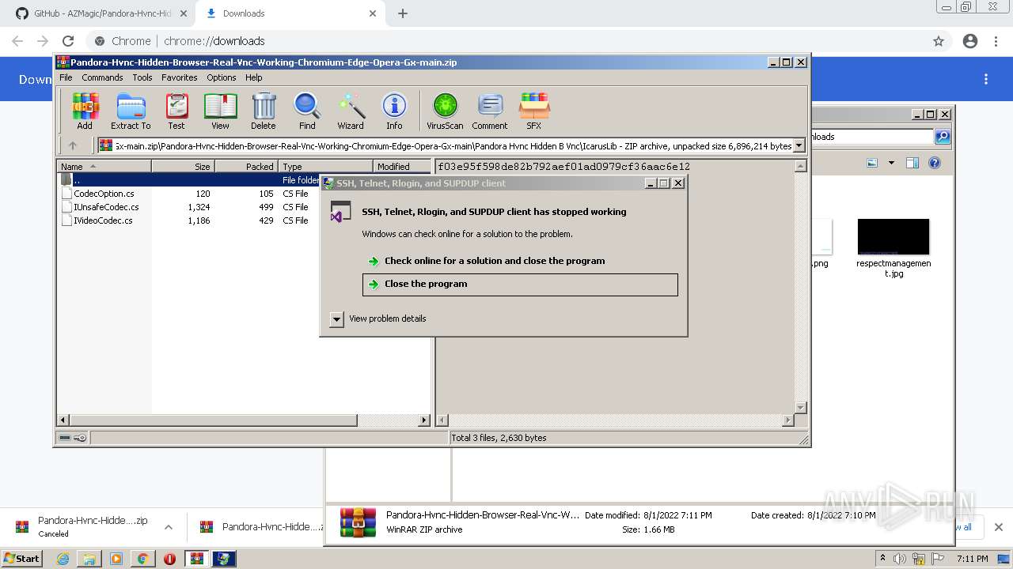Open a new Chrome tab
The height and width of the screenshot is (569, 1013).
coord(403,13)
